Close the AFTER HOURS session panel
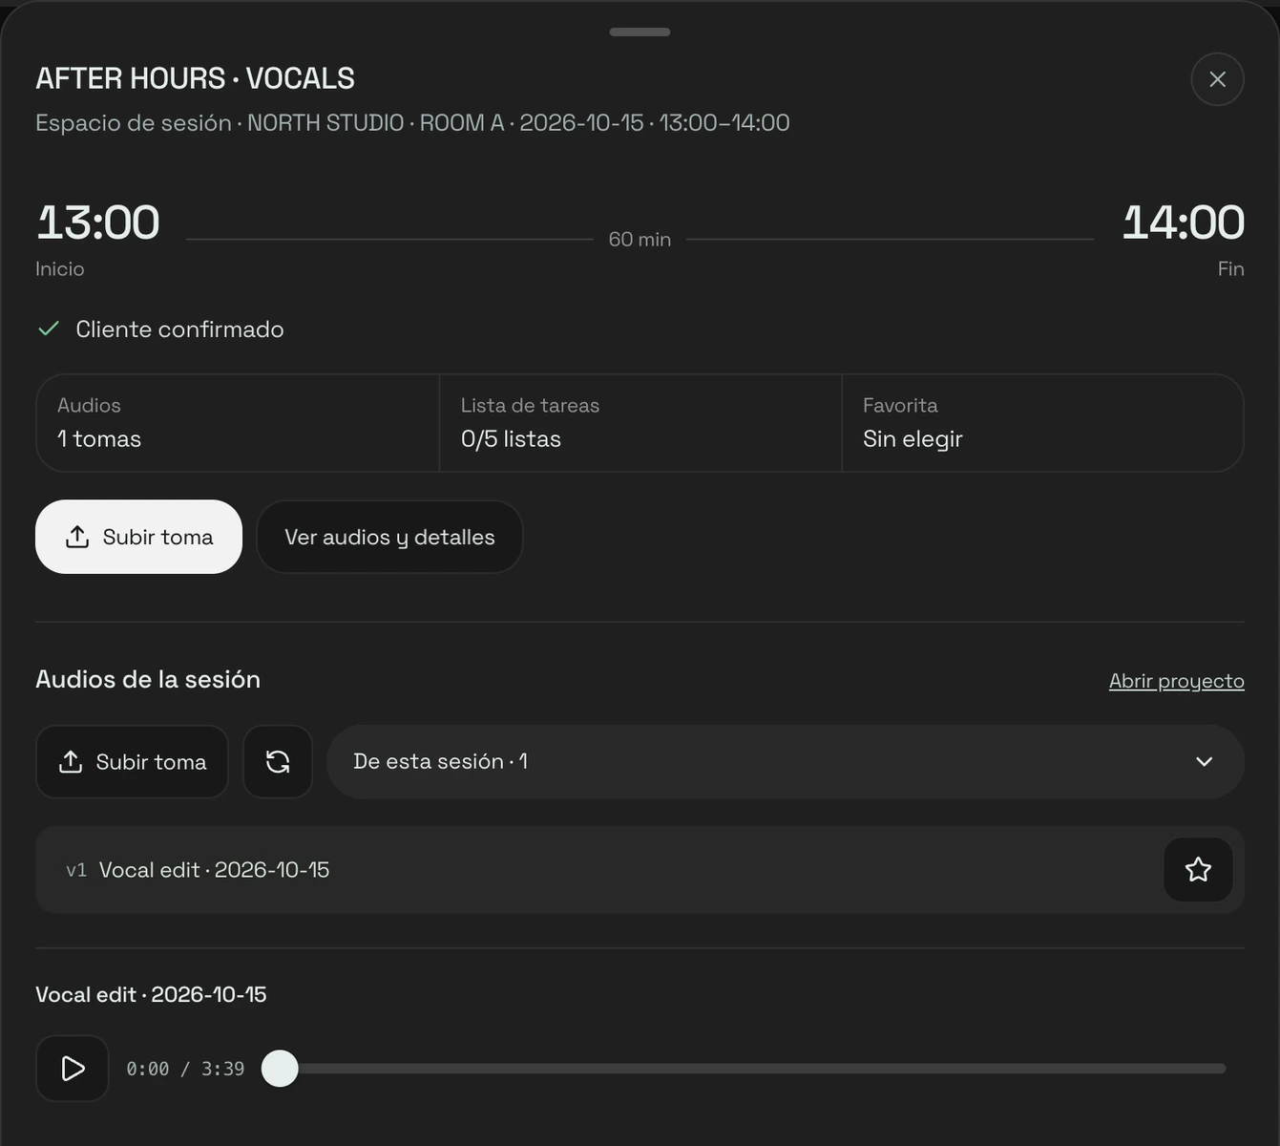1280x1146 pixels. [x=1217, y=79]
